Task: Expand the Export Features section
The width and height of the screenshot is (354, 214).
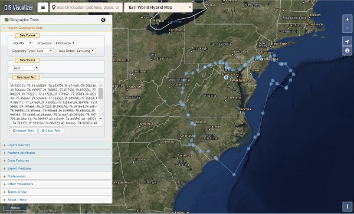Action: (56, 169)
